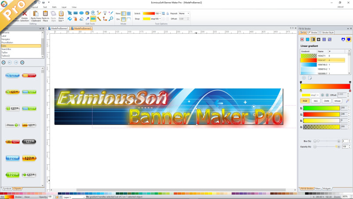Choose radial gradient fill type
This screenshot has height=199, width=353.
(318, 39)
